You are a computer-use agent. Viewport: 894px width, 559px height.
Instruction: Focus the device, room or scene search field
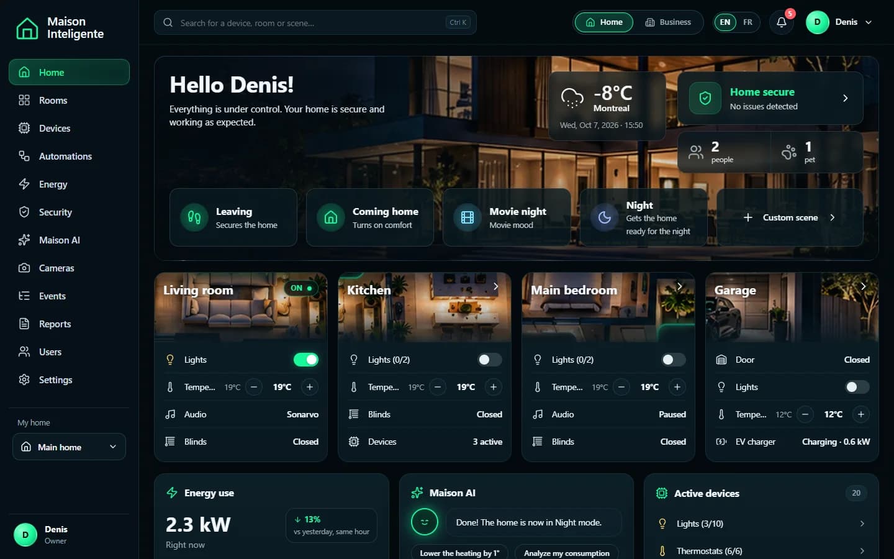coord(315,22)
